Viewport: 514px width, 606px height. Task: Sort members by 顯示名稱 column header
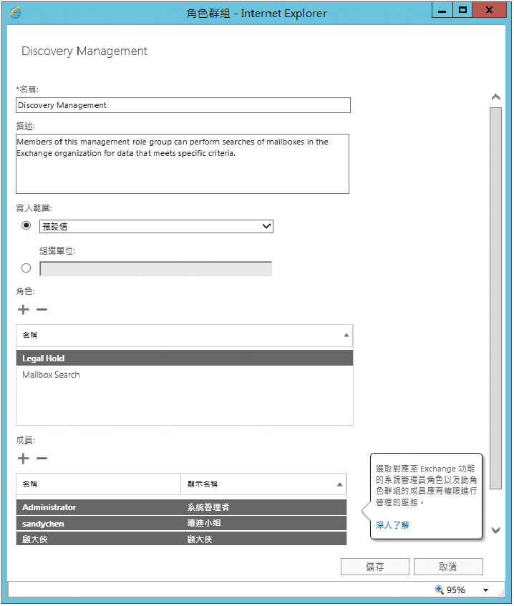263,484
